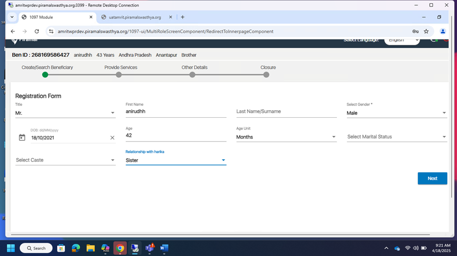
Task: Open the Select Gender dropdown
Action: point(397,113)
